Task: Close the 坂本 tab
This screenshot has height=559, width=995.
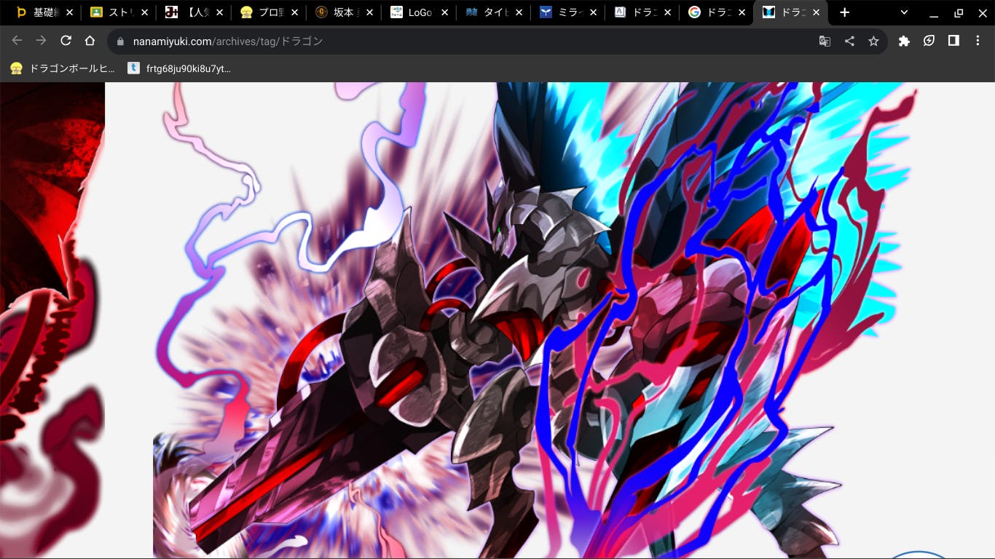Action: click(369, 12)
